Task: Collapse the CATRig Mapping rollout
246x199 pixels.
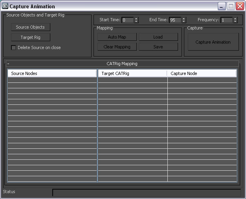Action: tap(122, 64)
